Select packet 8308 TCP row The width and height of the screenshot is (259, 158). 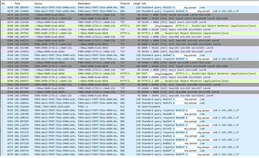pos(129,51)
